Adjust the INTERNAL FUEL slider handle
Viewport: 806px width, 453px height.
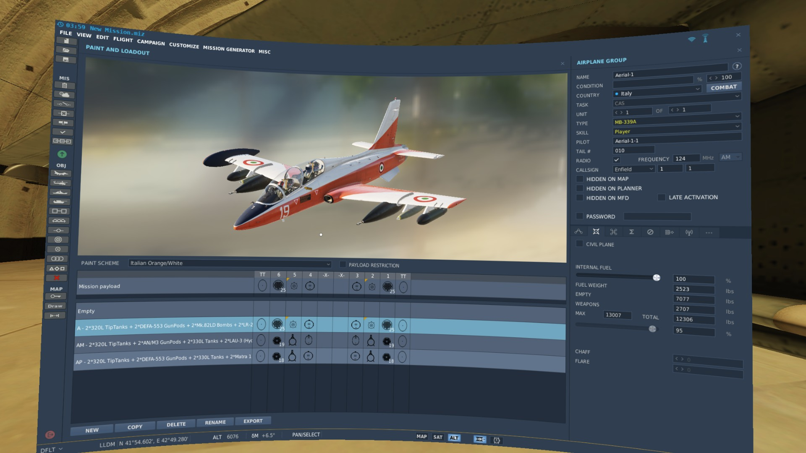click(657, 278)
